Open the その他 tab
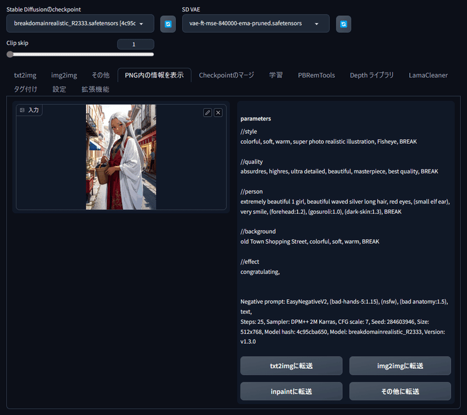 (x=100, y=75)
